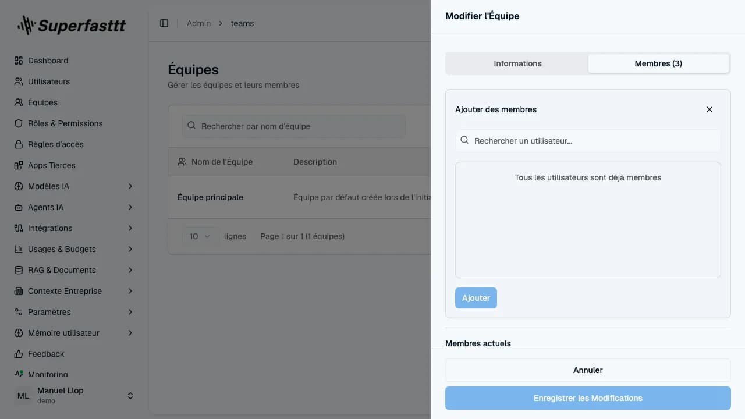Image resolution: width=745 pixels, height=419 pixels.
Task: Click 'Tous les utilisateurs sont déjà membres' text
Action: [x=588, y=177]
